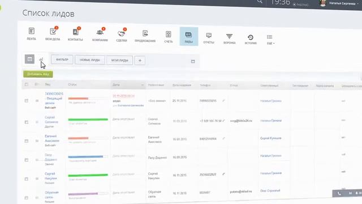Open row actions menu for Евгений Анисимов lead
Viewport: 362px width, 204px height.
pyautogui.click(x=37, y=141)
